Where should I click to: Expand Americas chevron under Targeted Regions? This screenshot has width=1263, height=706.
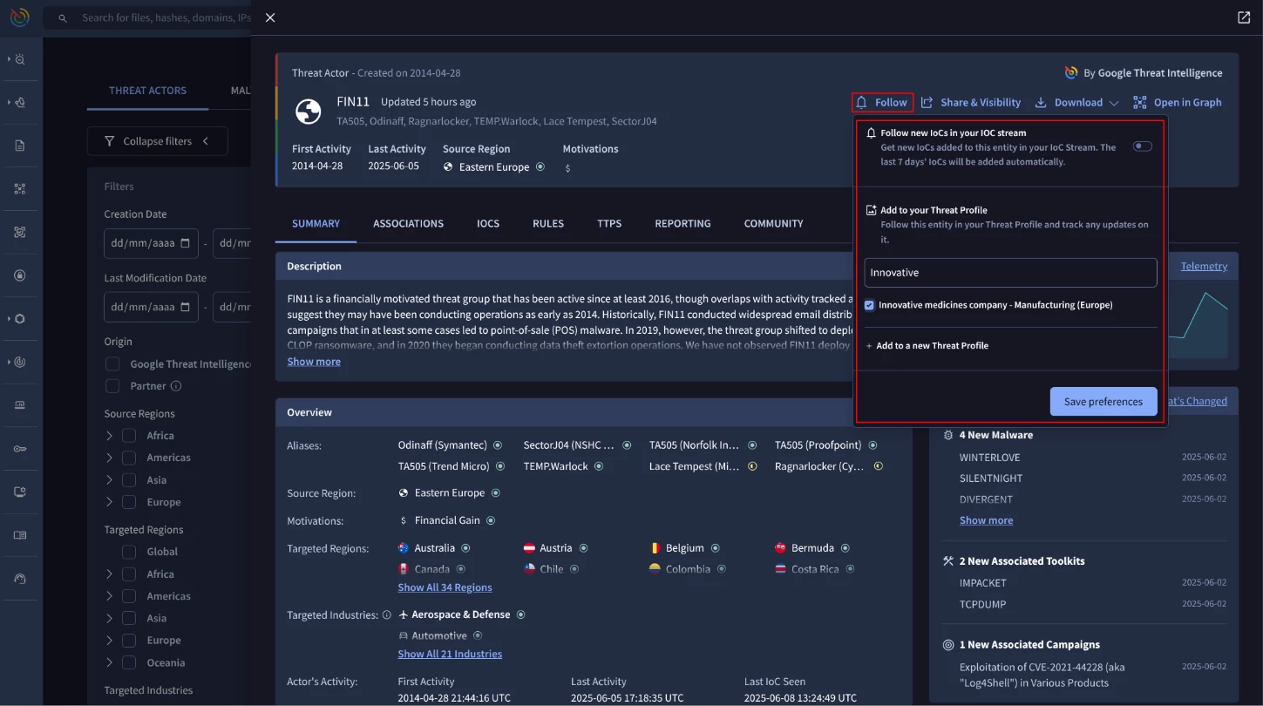click(x=109, y=596)
